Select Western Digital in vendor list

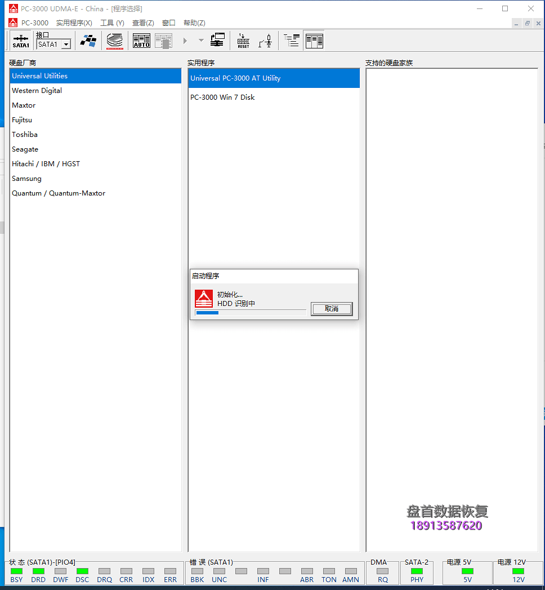click(x=96, y=91)
